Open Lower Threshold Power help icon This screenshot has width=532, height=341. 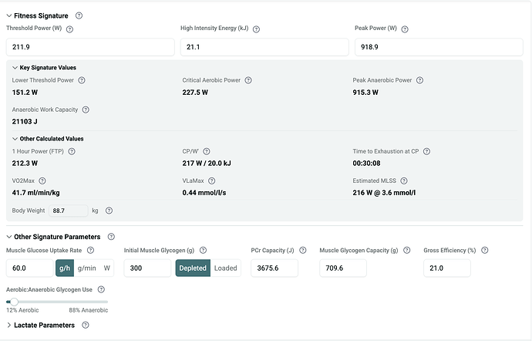point(82,80)
